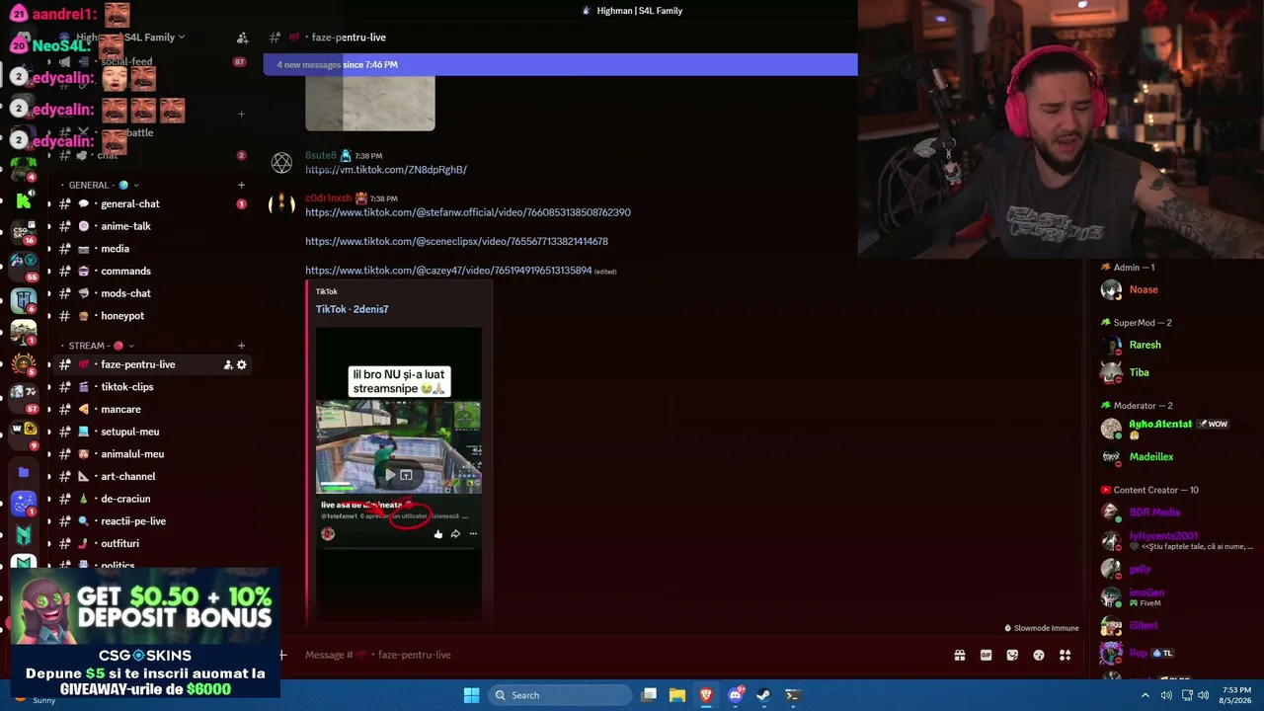1264x711 pixels.
Task: Open the sticker picker
Action: (1012, 655)
